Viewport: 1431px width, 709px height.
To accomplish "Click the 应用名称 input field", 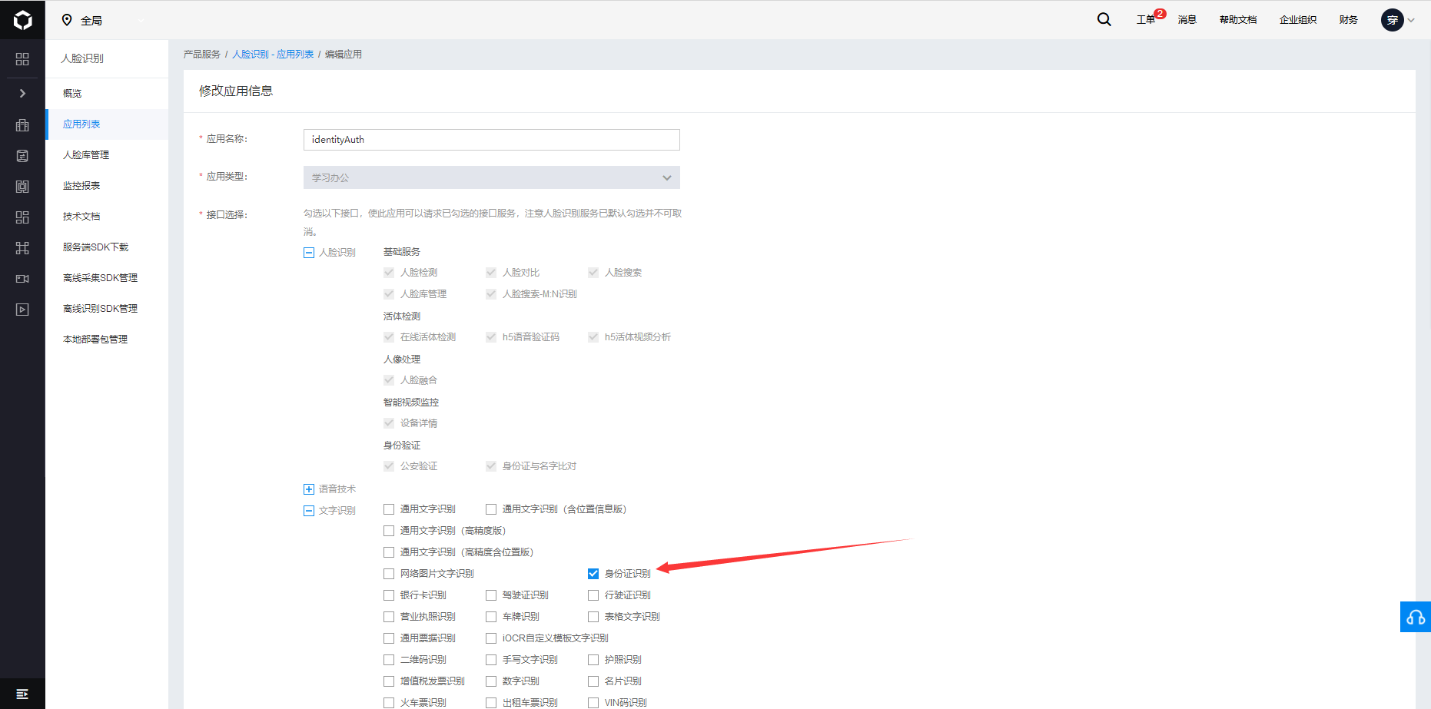I will click(x=492, y=140).
